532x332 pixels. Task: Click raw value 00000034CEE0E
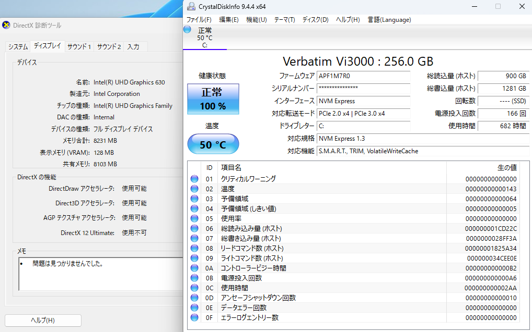pos(492,258)
